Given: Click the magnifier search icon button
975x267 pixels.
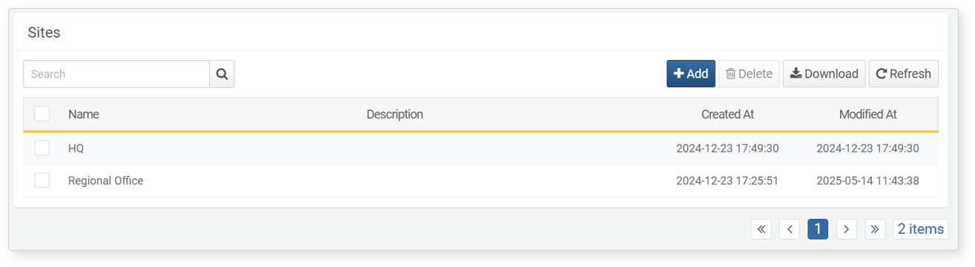Looking at the screenshot, I should 222,74.
